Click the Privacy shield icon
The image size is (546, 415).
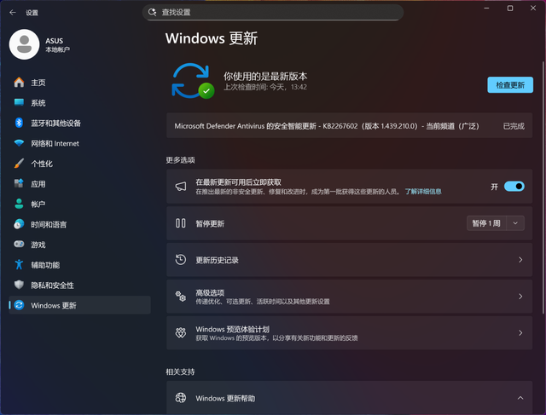tap(19, 285)
